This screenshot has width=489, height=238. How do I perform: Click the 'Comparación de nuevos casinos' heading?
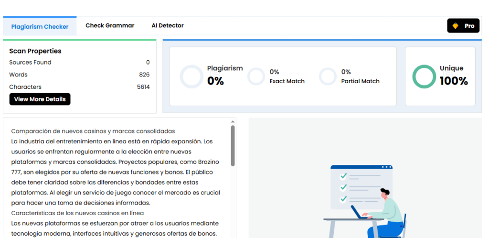[x=93, y=131]
